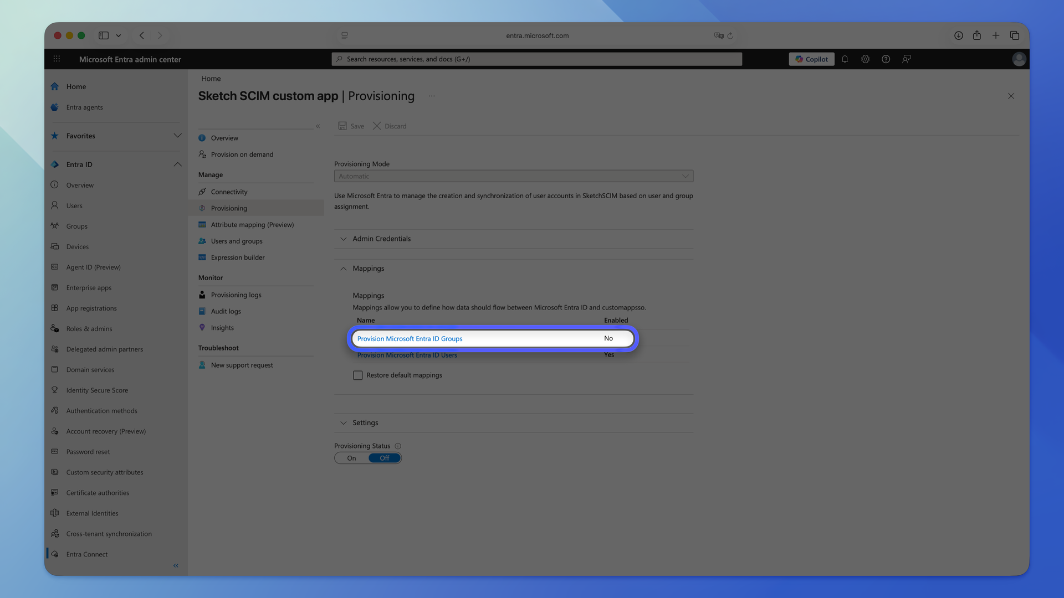
Task: Click the Provisioning Status info icon
Action: (x=398, y=446)
